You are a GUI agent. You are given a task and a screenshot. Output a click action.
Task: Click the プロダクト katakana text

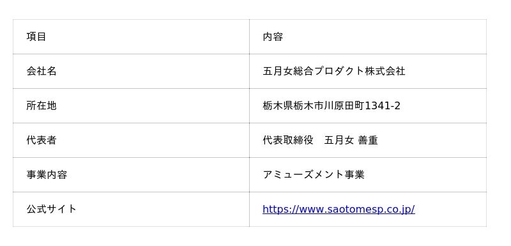tap(339, 71)
